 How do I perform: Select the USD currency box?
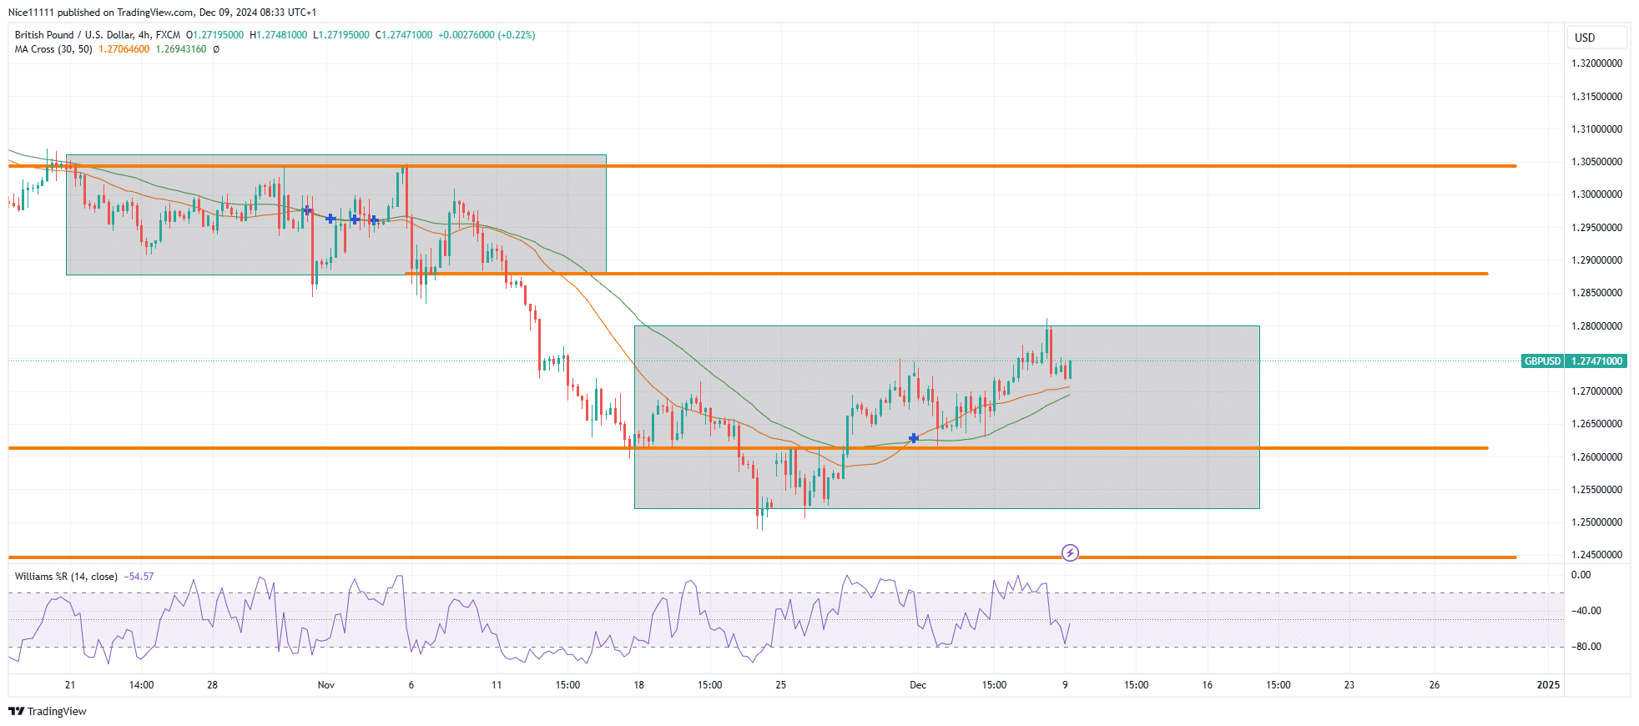tap(1596, 38)
